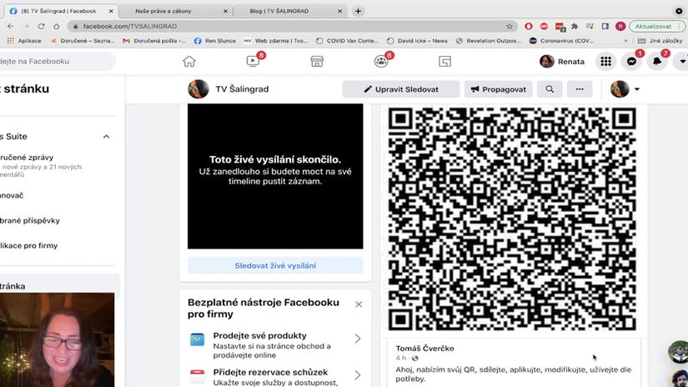
Task: Click browser back arrow
Action: (11, 27)
